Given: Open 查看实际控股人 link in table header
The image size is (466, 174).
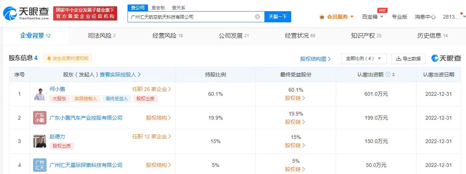Looking at the screenshot, I should click(120, 75).
